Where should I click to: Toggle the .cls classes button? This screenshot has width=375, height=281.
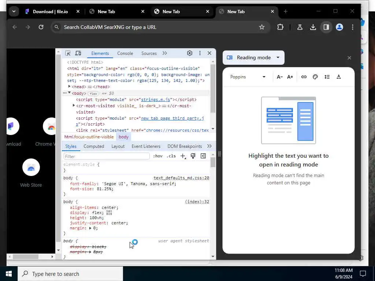(171, 156)
